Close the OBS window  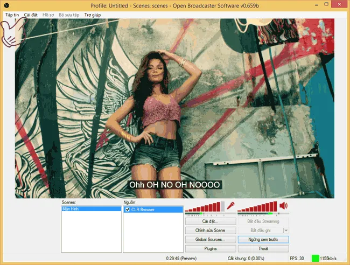pyautogui.click(x=339, y=4)
